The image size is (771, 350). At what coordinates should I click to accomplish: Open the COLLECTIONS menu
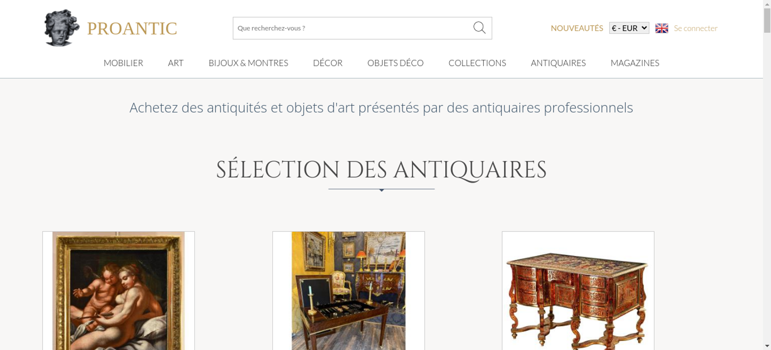coord(477,63)
